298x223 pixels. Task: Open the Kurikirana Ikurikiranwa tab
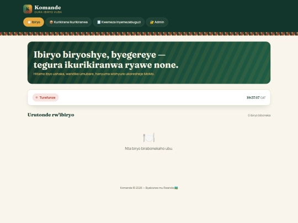[x=68, y=22]
